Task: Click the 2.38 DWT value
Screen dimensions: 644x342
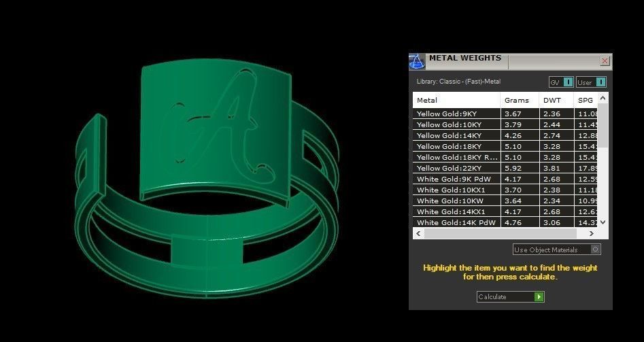Action: coord(552,190)
